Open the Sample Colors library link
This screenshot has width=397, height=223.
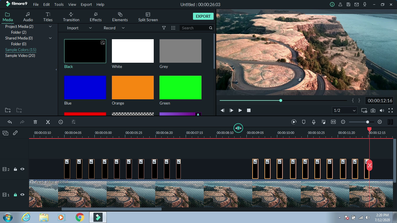pos(20,50)
